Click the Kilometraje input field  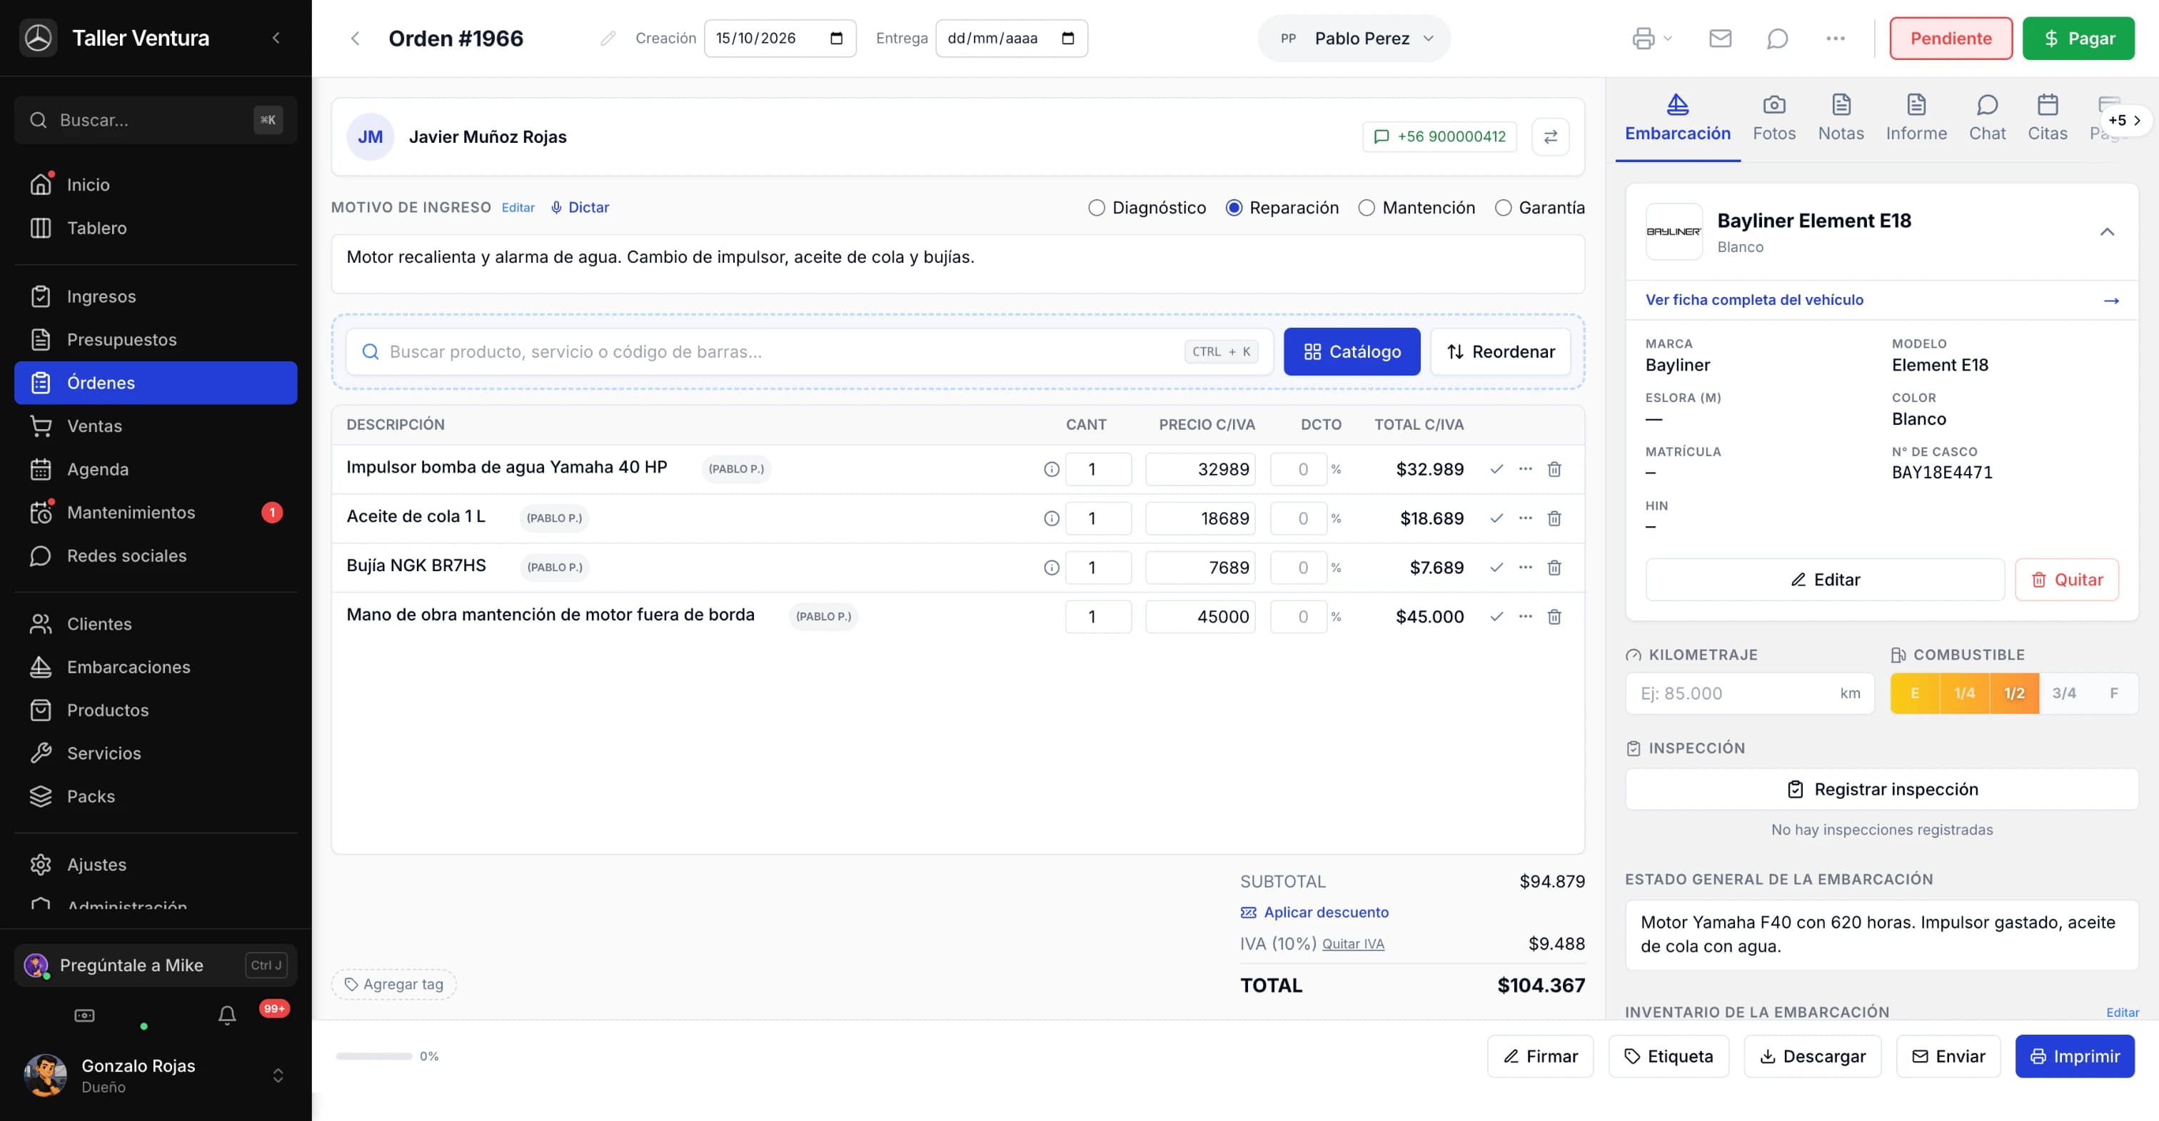pyautogui.click(x=1749, y=693)
